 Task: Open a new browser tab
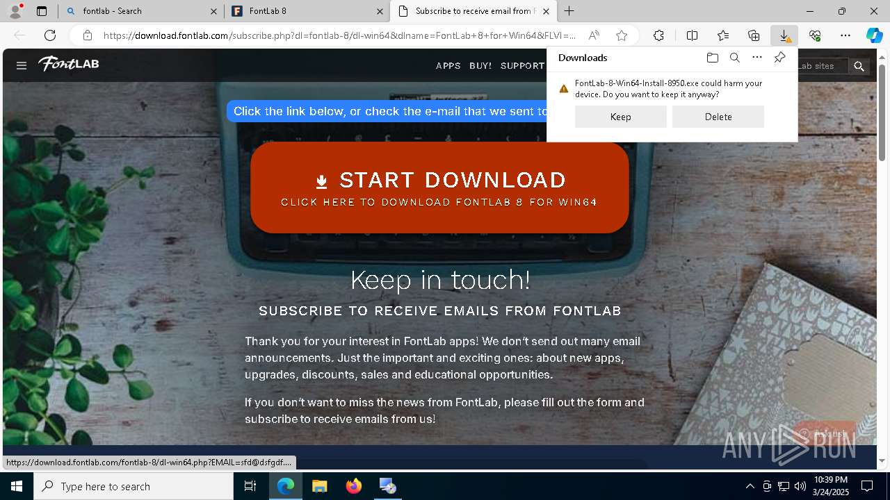pos(569,11)
